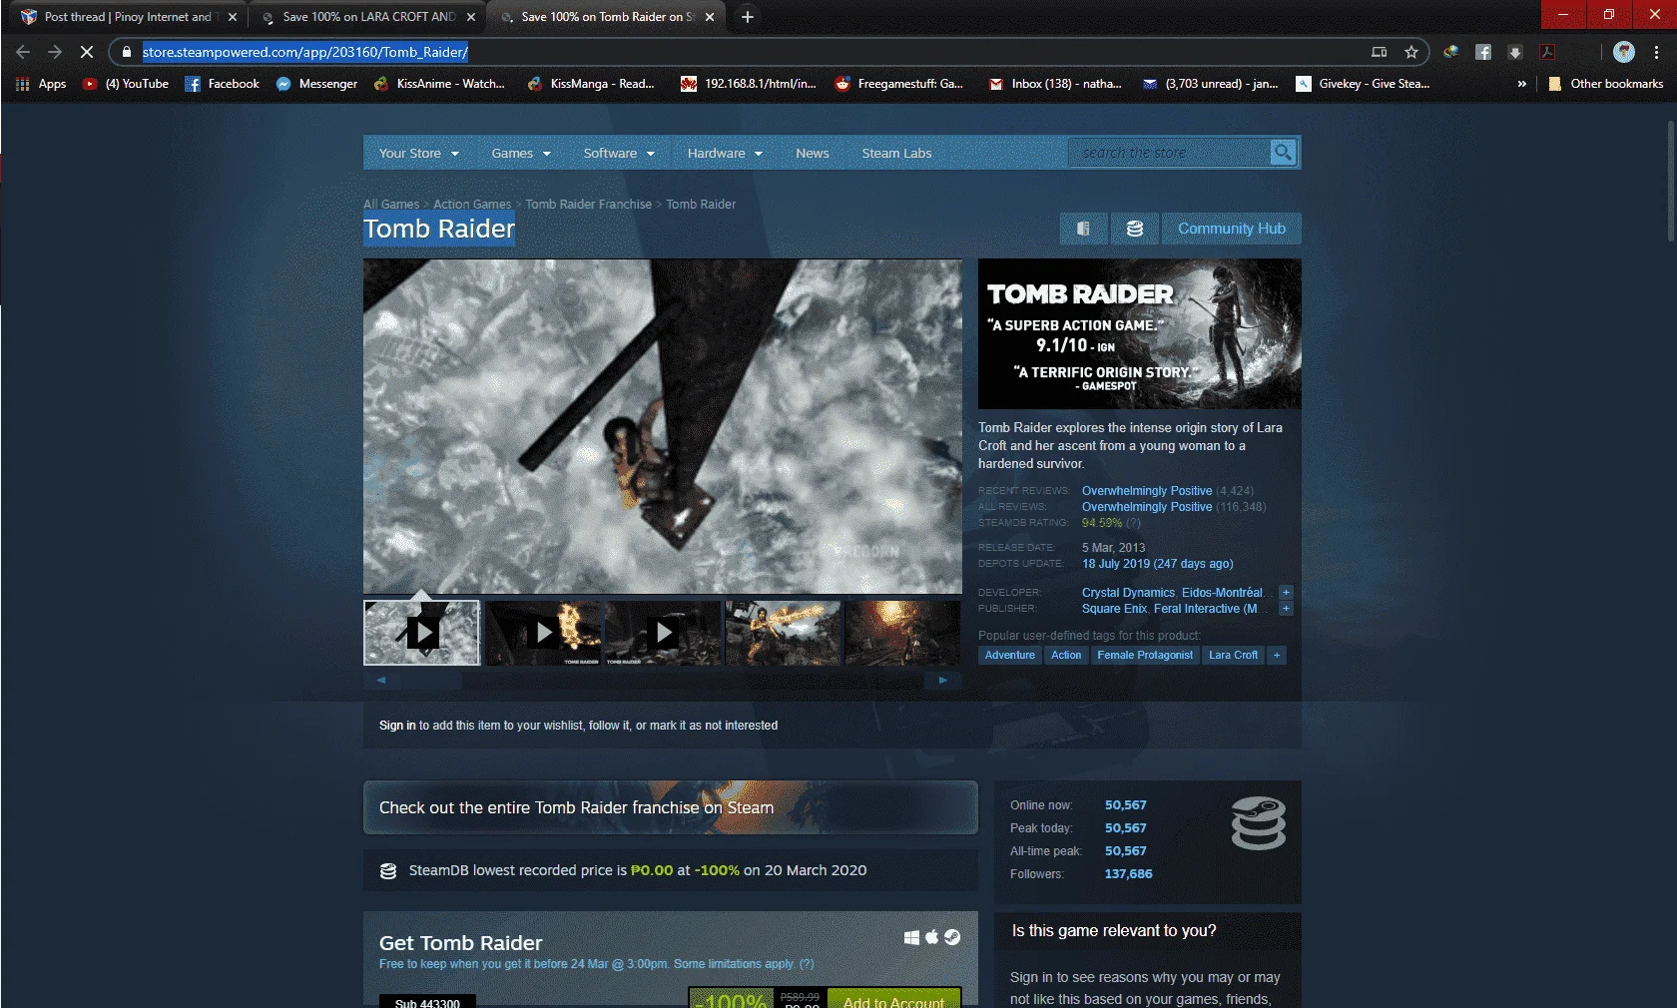Click the plus button after Lara Croft tag
The height and width of the screenshot is (1008, 1677).
tap(1277, 656)
